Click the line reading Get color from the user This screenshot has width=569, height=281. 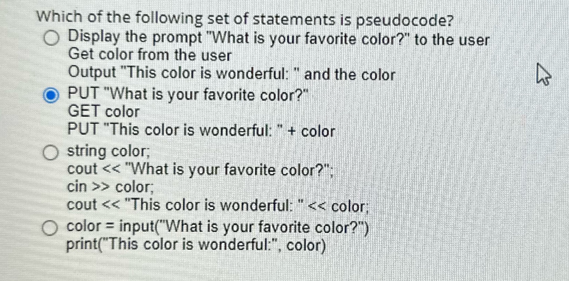[150, 55]
